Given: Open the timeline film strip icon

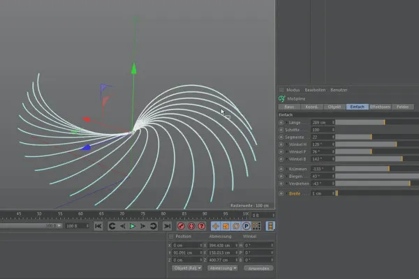Looking at the screenshot, I should tap(270, 226).
